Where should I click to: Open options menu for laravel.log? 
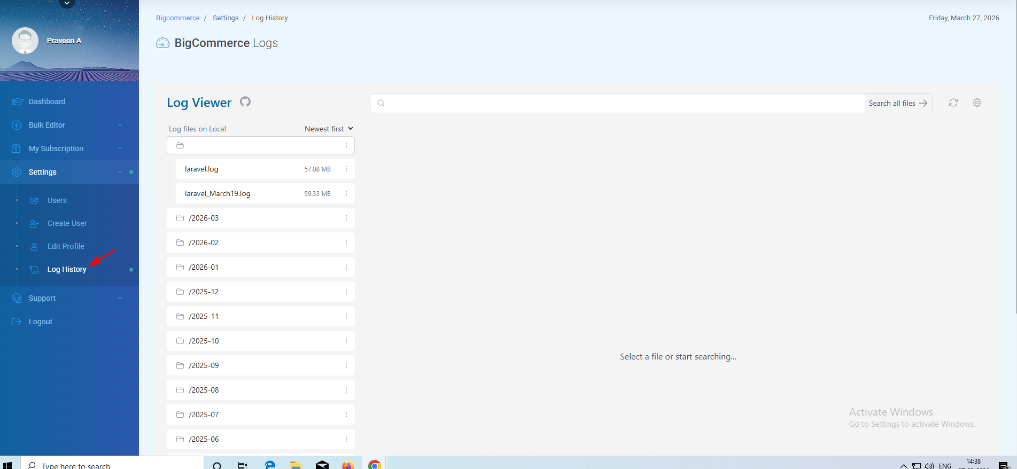coord(346,169)
